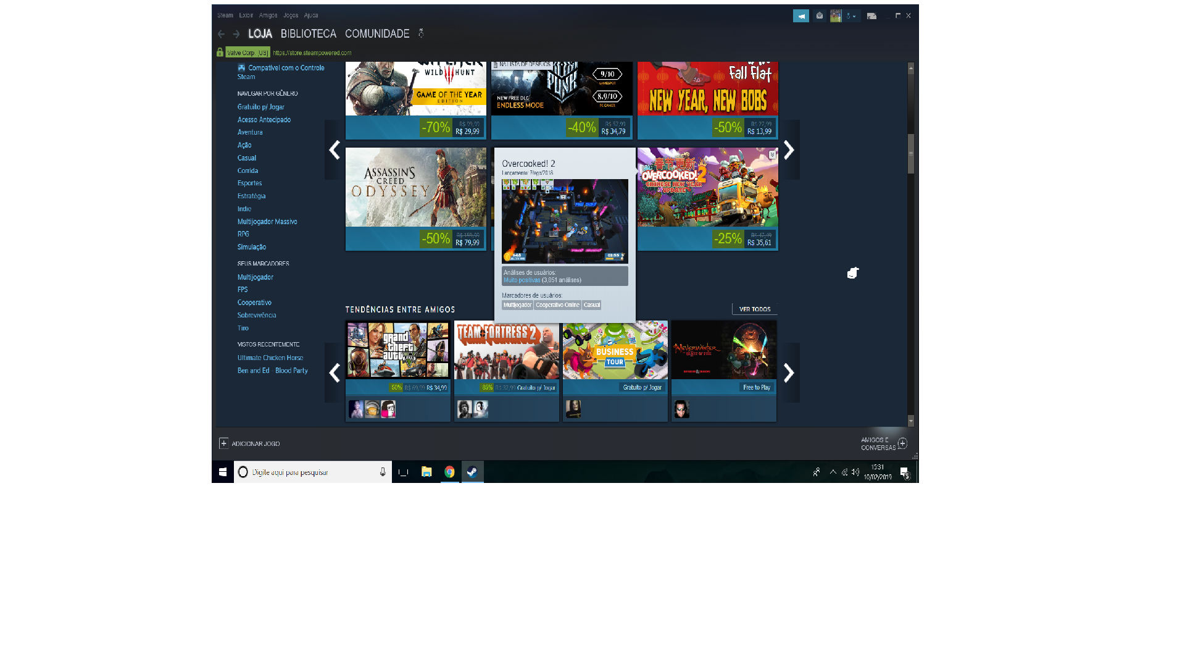Click the ADICIONAR JOGO plus button

249,443
